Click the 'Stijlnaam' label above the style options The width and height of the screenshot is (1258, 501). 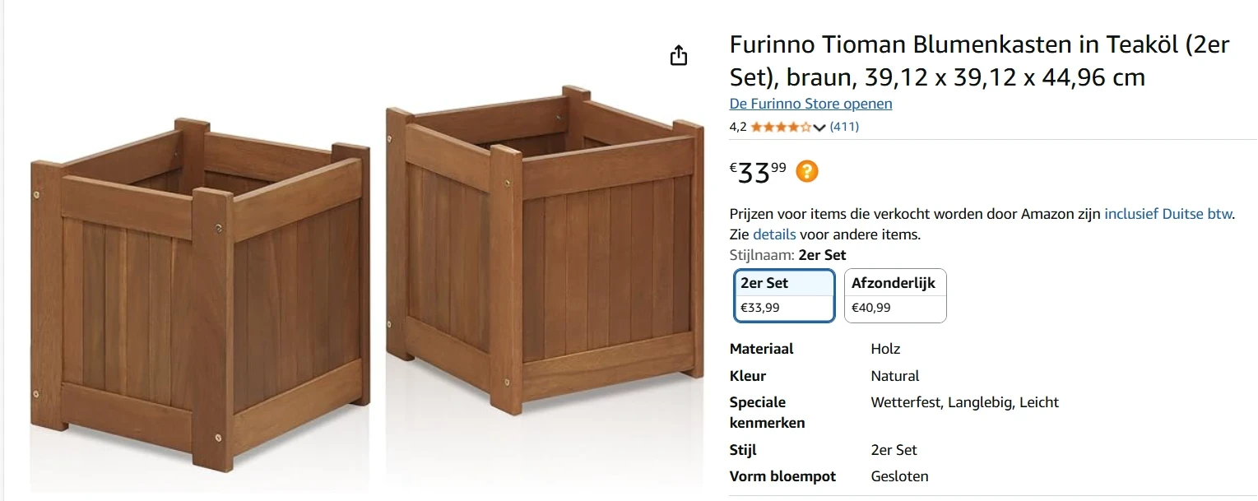tap(762, 255)
